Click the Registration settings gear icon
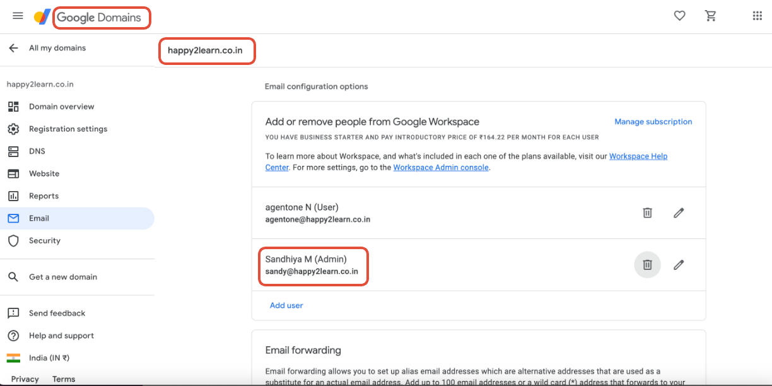The height and width of the screenshot is (386, 772). (13, 129)
